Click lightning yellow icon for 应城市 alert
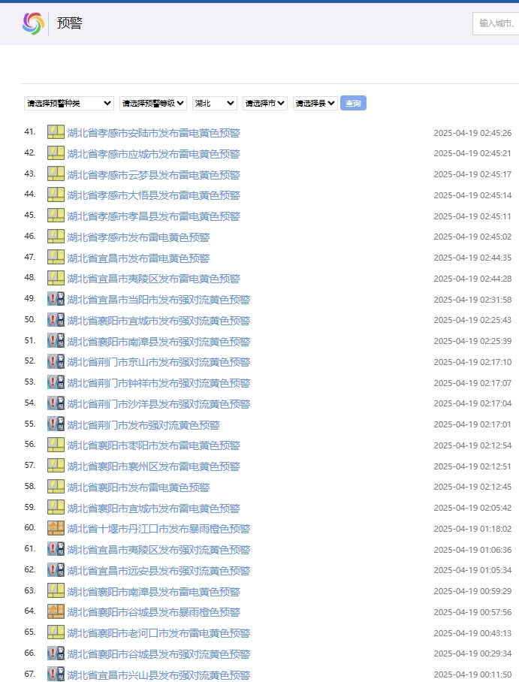Screen dimensions: 519x682 [56, 153]
